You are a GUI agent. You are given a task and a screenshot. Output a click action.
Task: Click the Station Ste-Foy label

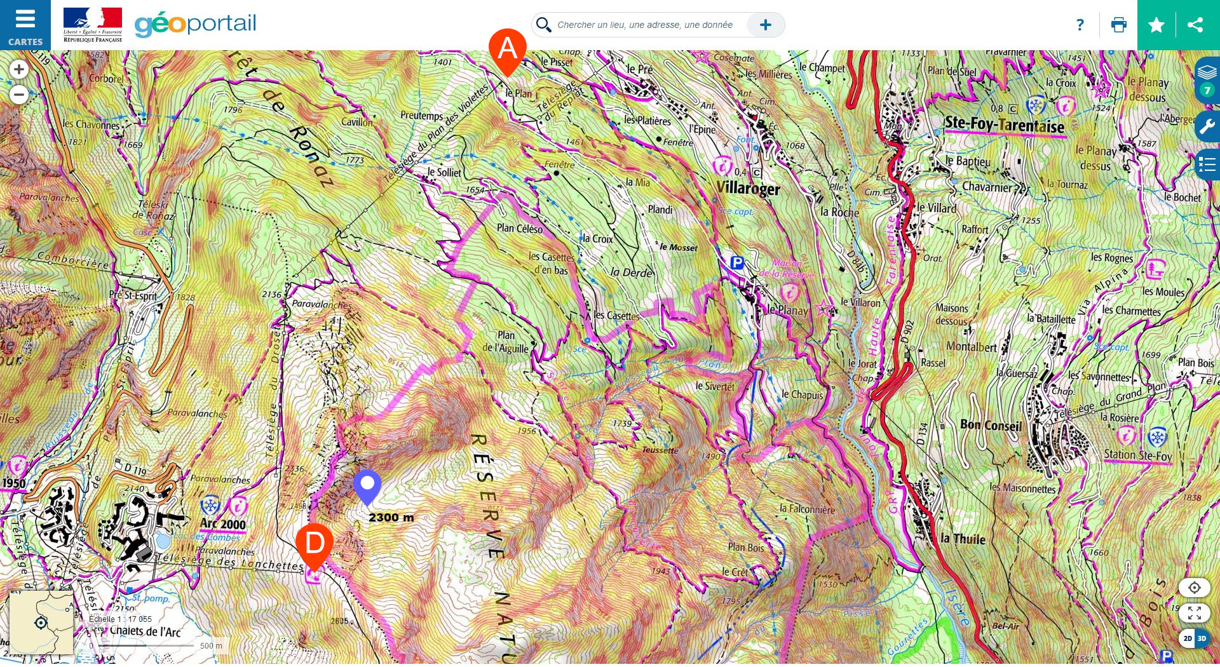[1138, 455]
